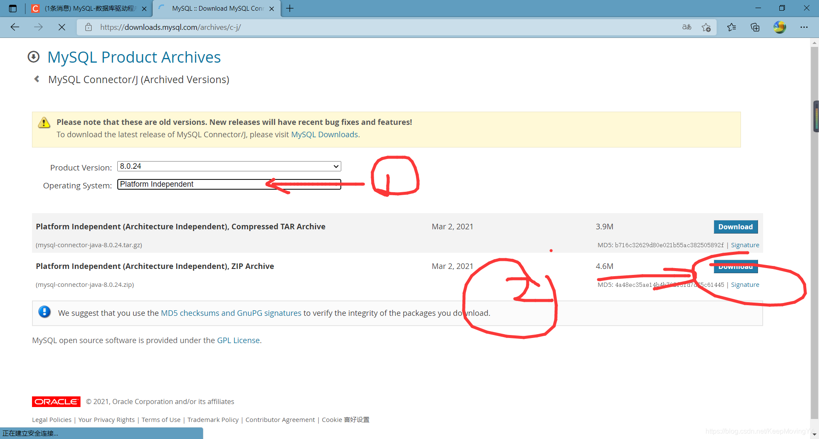Open the Collections icon
This screenshot has height=439, width=819.
(755, 27)
